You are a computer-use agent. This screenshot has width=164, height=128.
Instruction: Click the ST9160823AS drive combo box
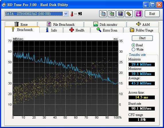coord(36,14)
